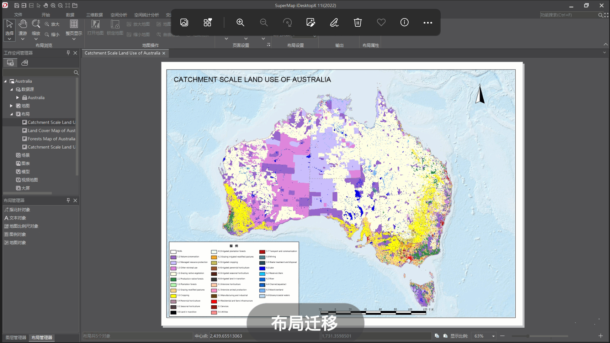This screenshot has width=610, height=343.
Task: Open the 显示比例 63% dropdown
Action: pyautogui.click(x=493, y=336)
